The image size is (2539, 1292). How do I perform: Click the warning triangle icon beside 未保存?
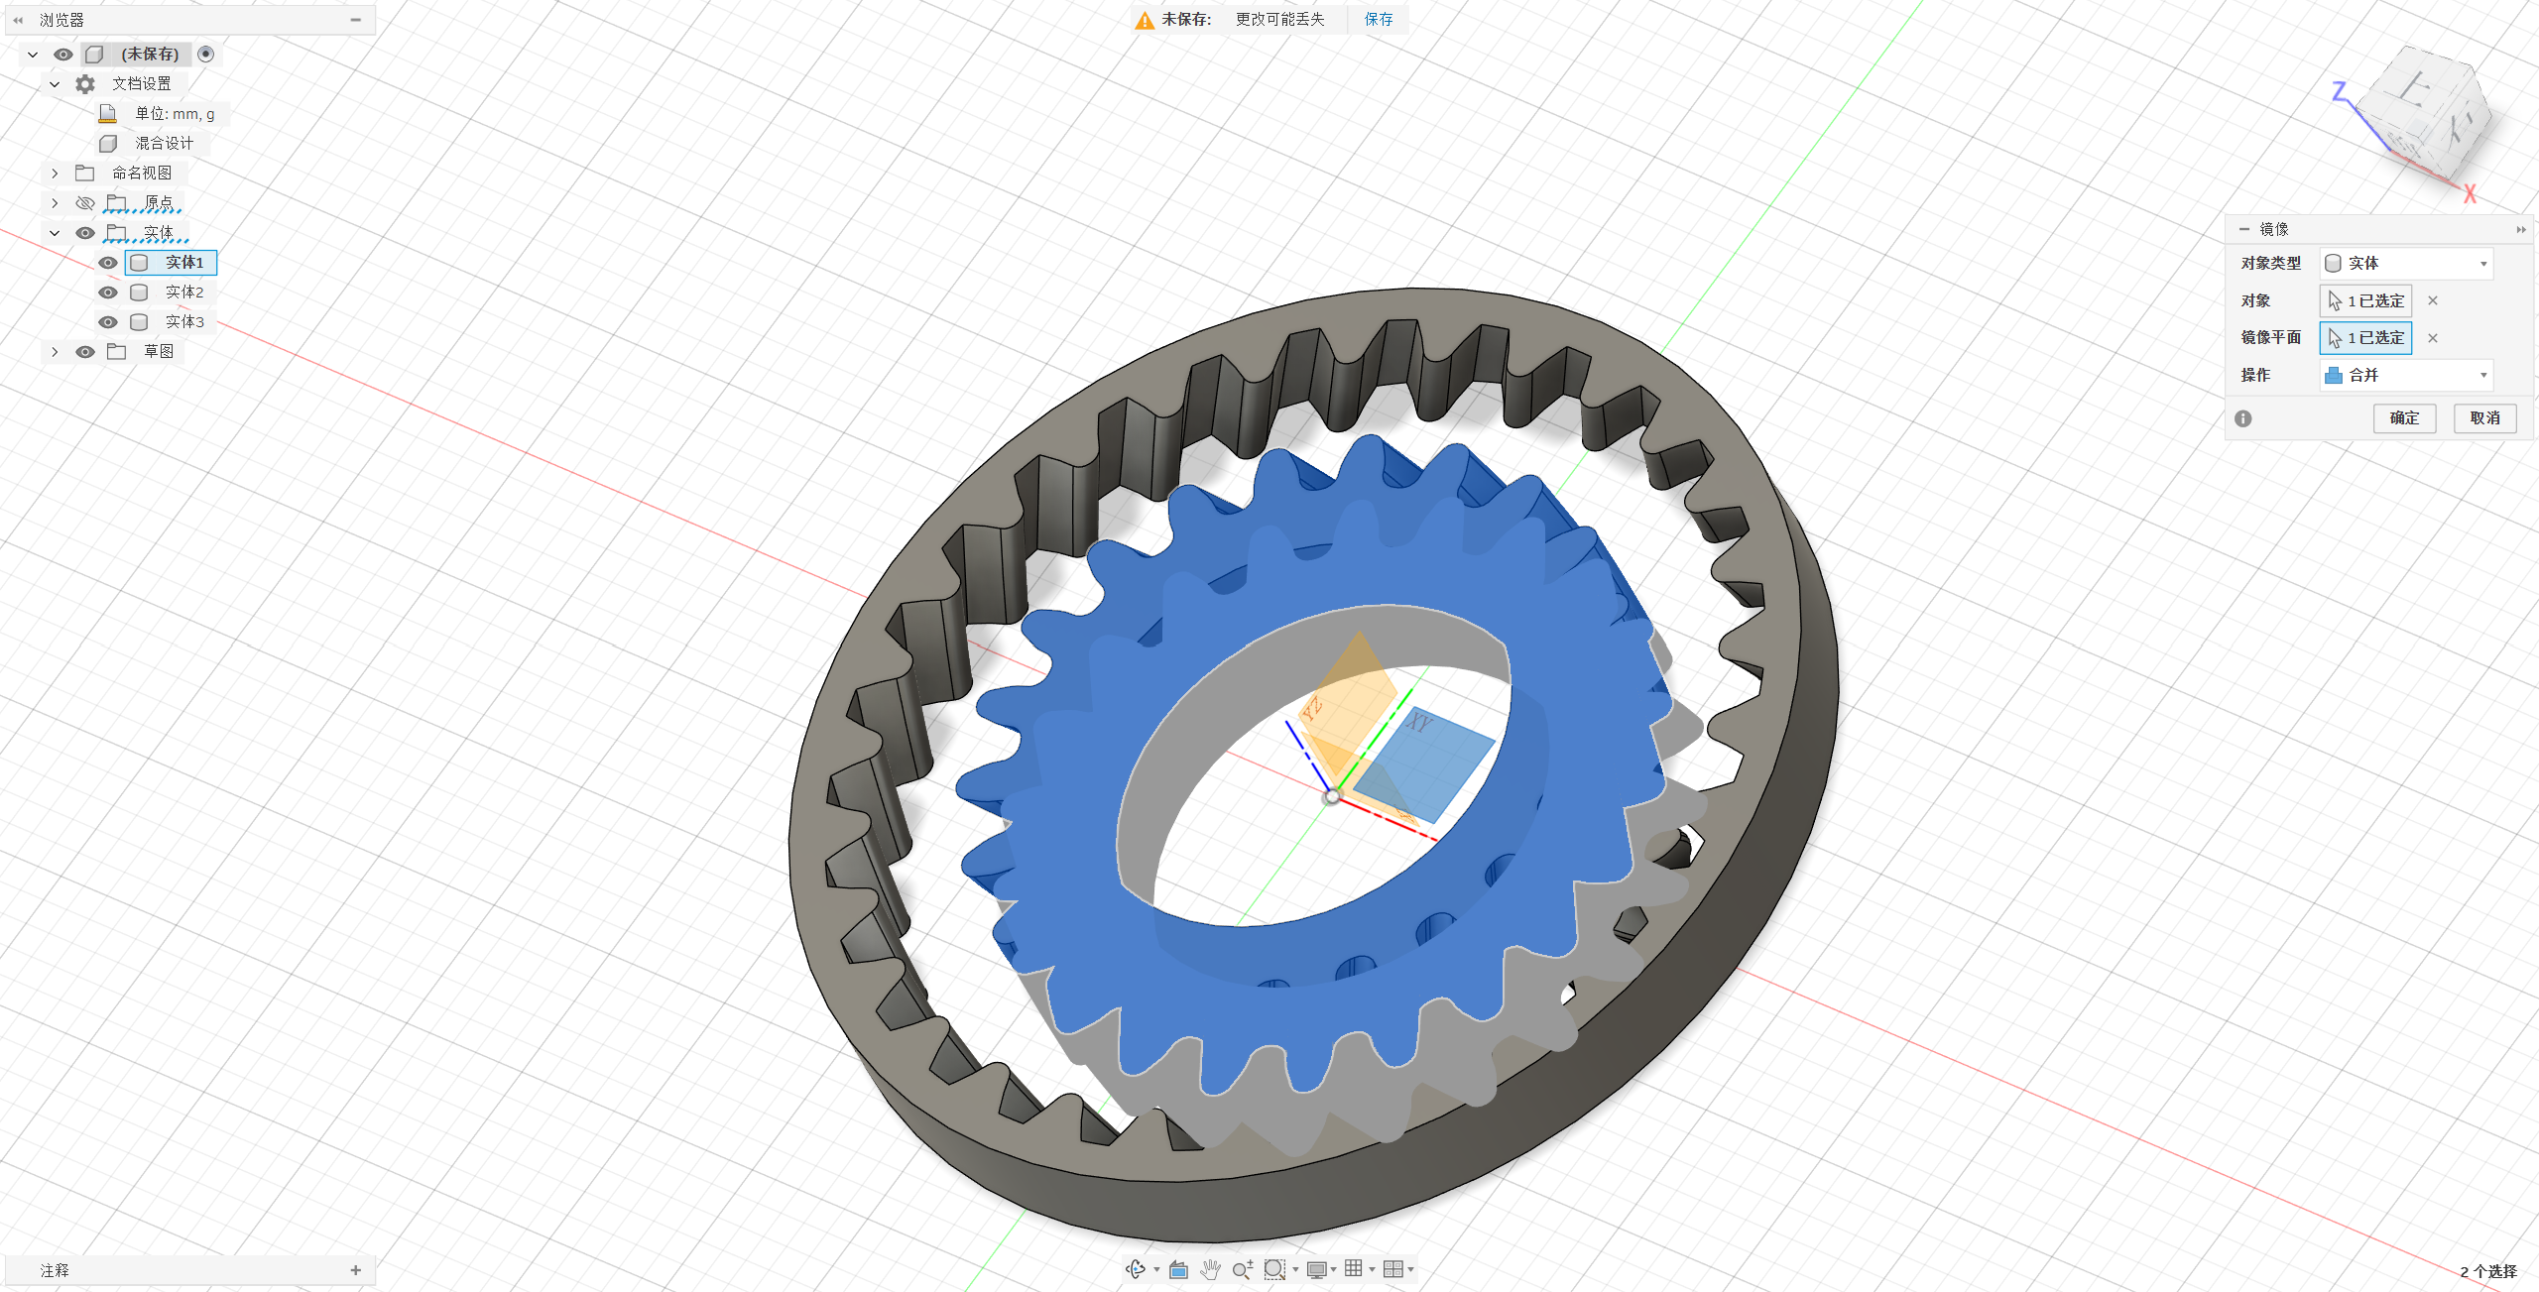(1145, 20)
